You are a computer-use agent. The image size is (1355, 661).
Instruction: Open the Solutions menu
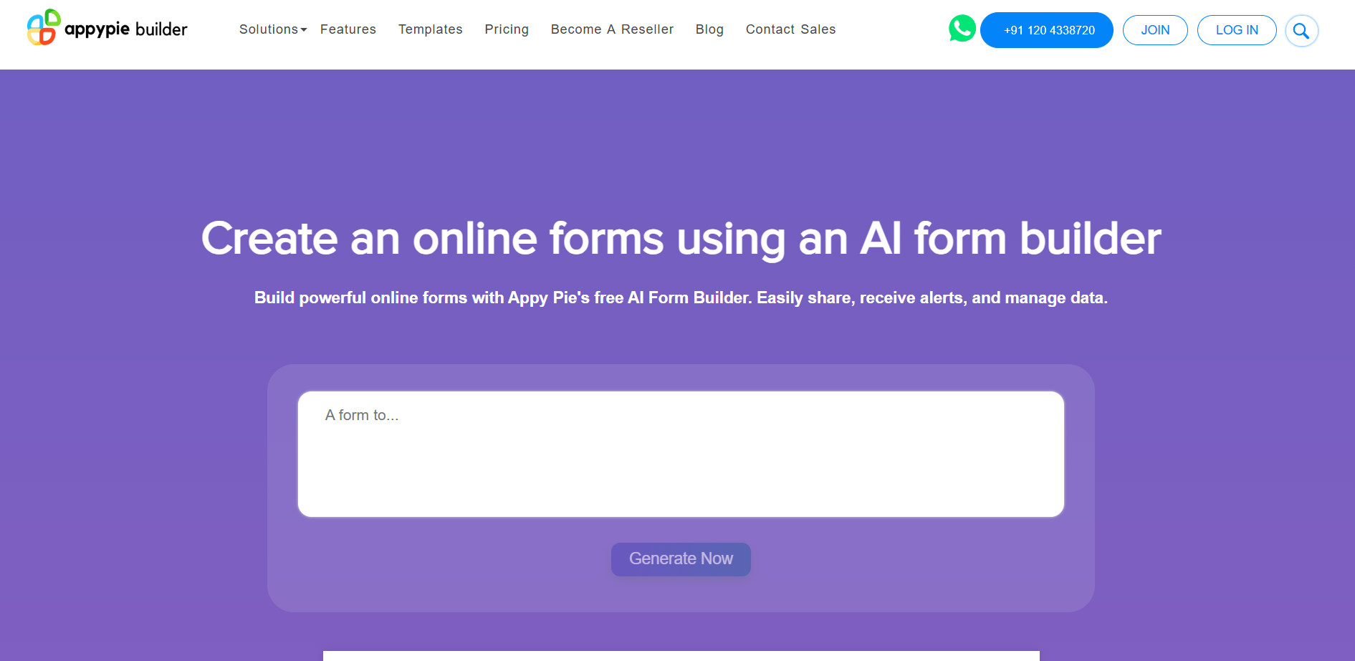click(x=268, y=29)
